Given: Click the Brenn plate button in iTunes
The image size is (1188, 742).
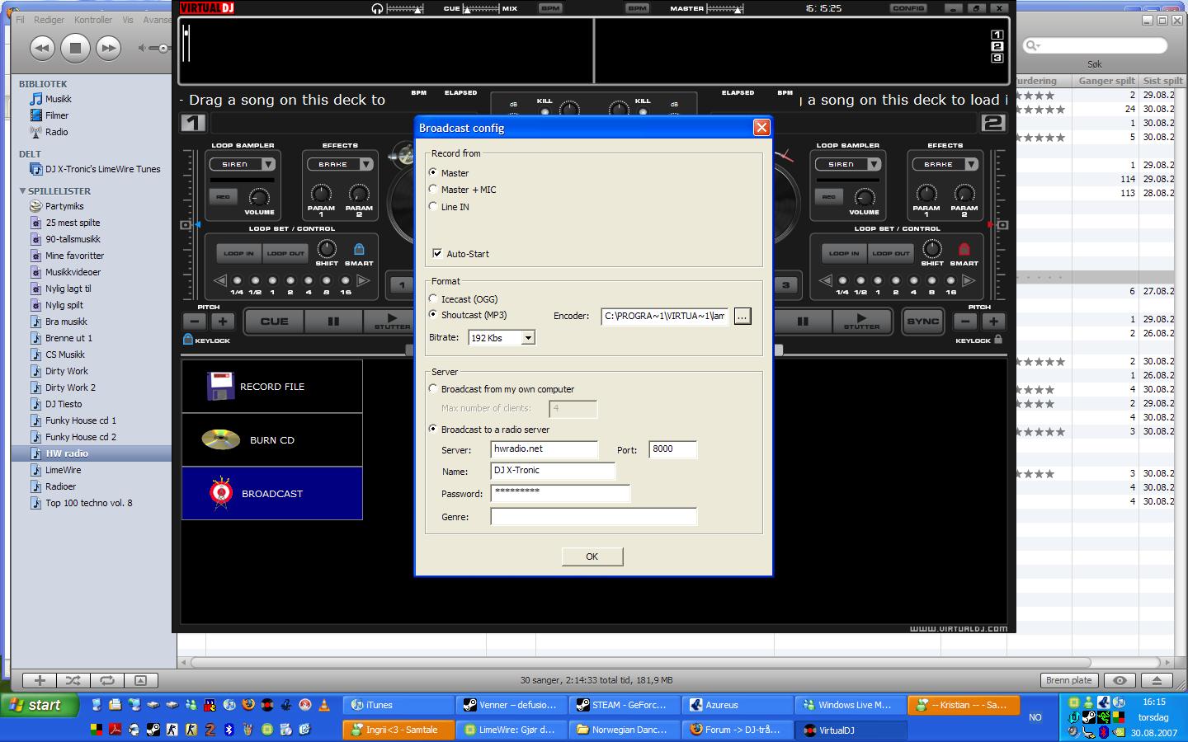Looking at the screenshot, I should click(x=1069, y=680).
